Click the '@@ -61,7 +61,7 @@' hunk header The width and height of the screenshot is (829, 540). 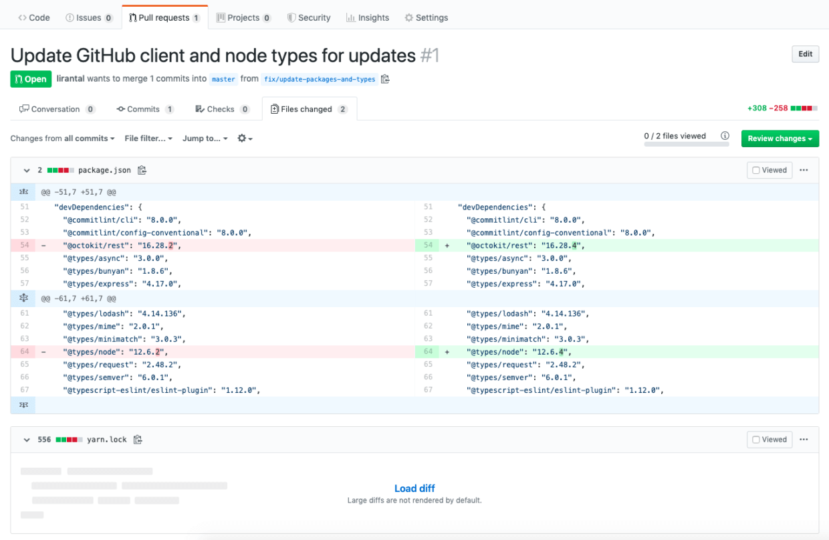79,298
